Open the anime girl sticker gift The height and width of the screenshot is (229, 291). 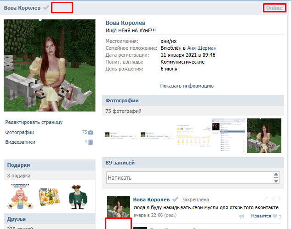21,196
